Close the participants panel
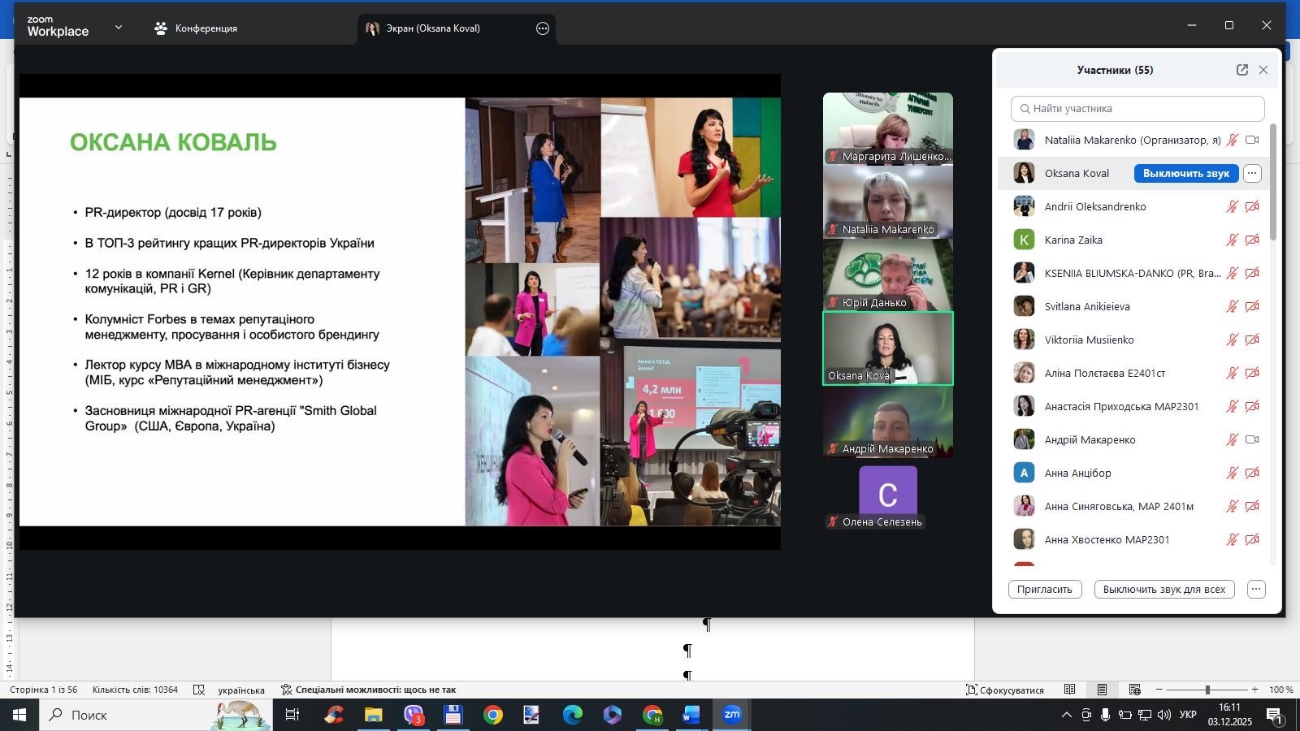The height and width of the screenshot is (731, 1300). point(1263,70)
